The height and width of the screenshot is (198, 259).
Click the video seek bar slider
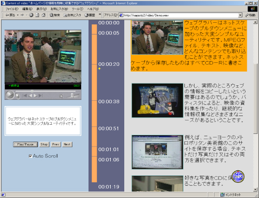32,91
